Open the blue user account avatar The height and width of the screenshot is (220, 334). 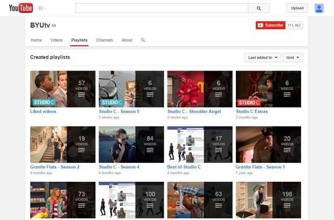click(x=319, y=8)
